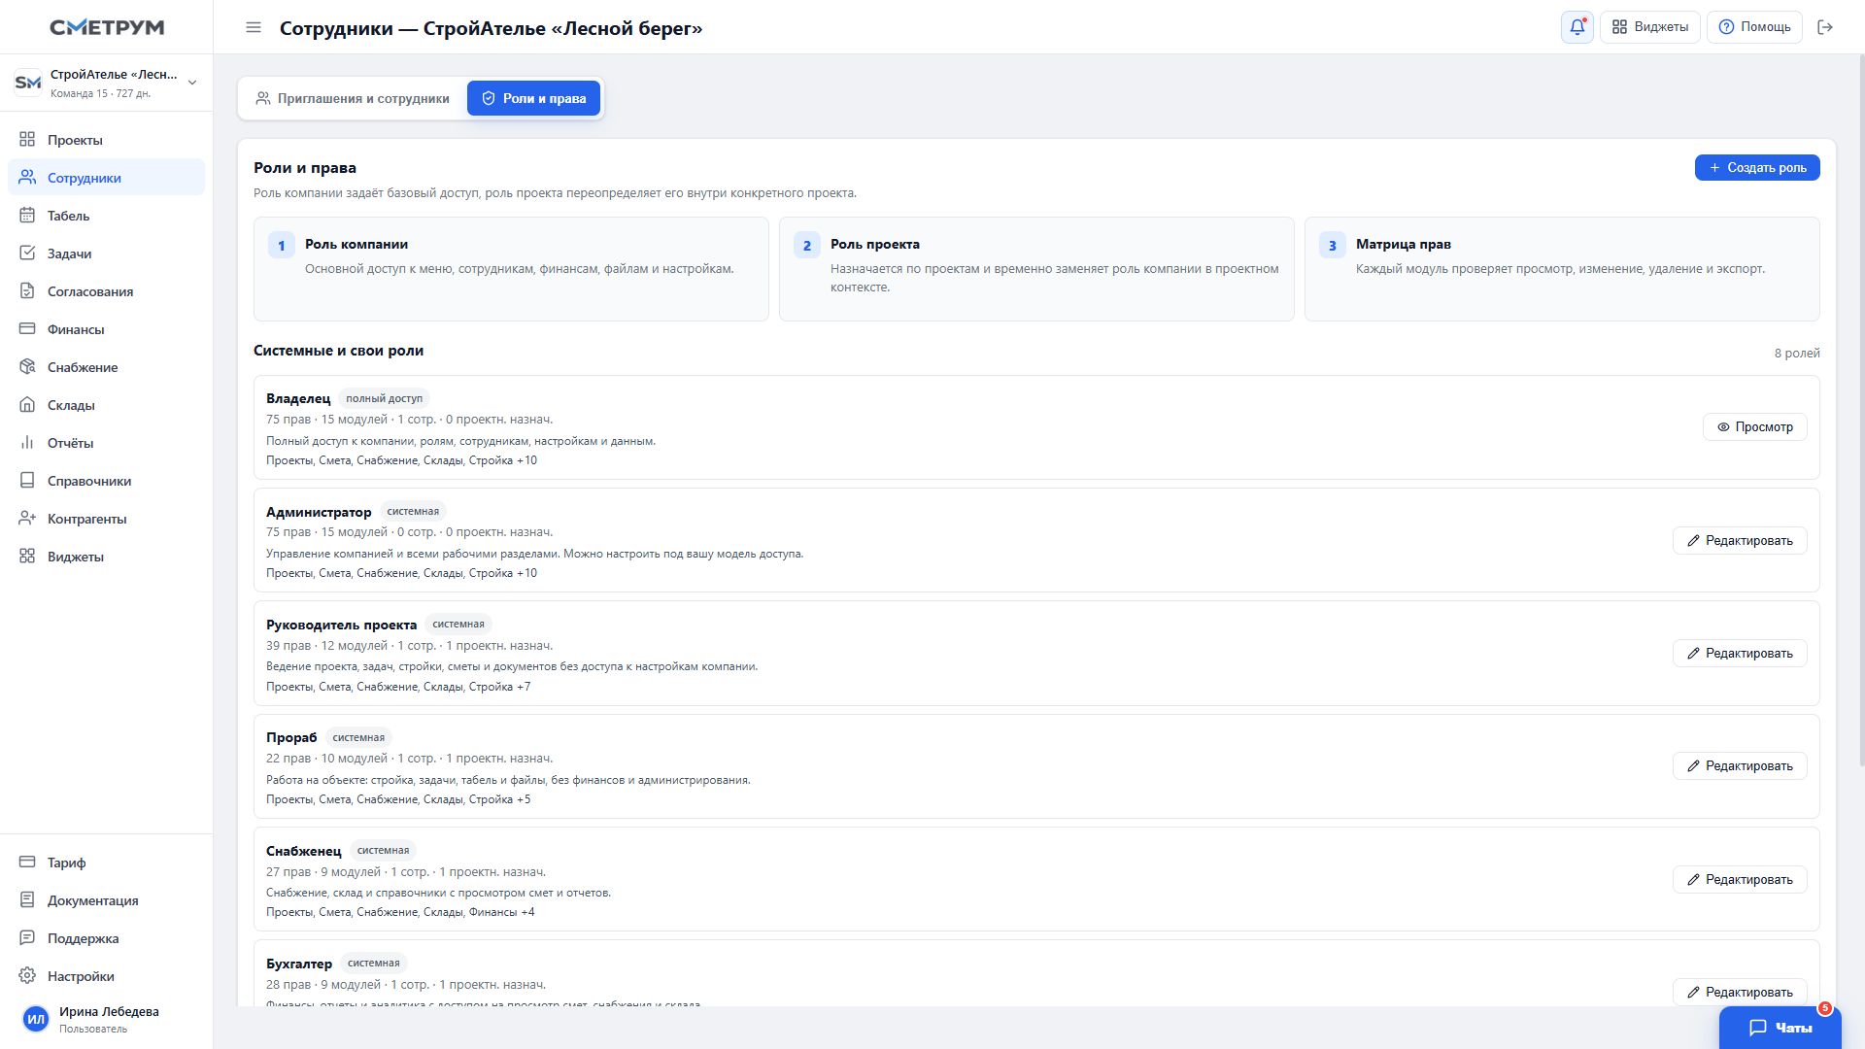Viewport: 1865px width, 1049px height.
Task: Select the Роли и права tab
Action: 533,98
